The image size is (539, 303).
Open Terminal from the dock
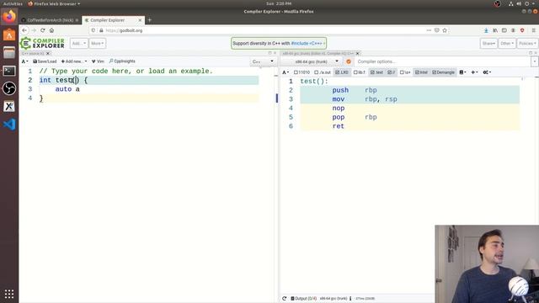9,71
